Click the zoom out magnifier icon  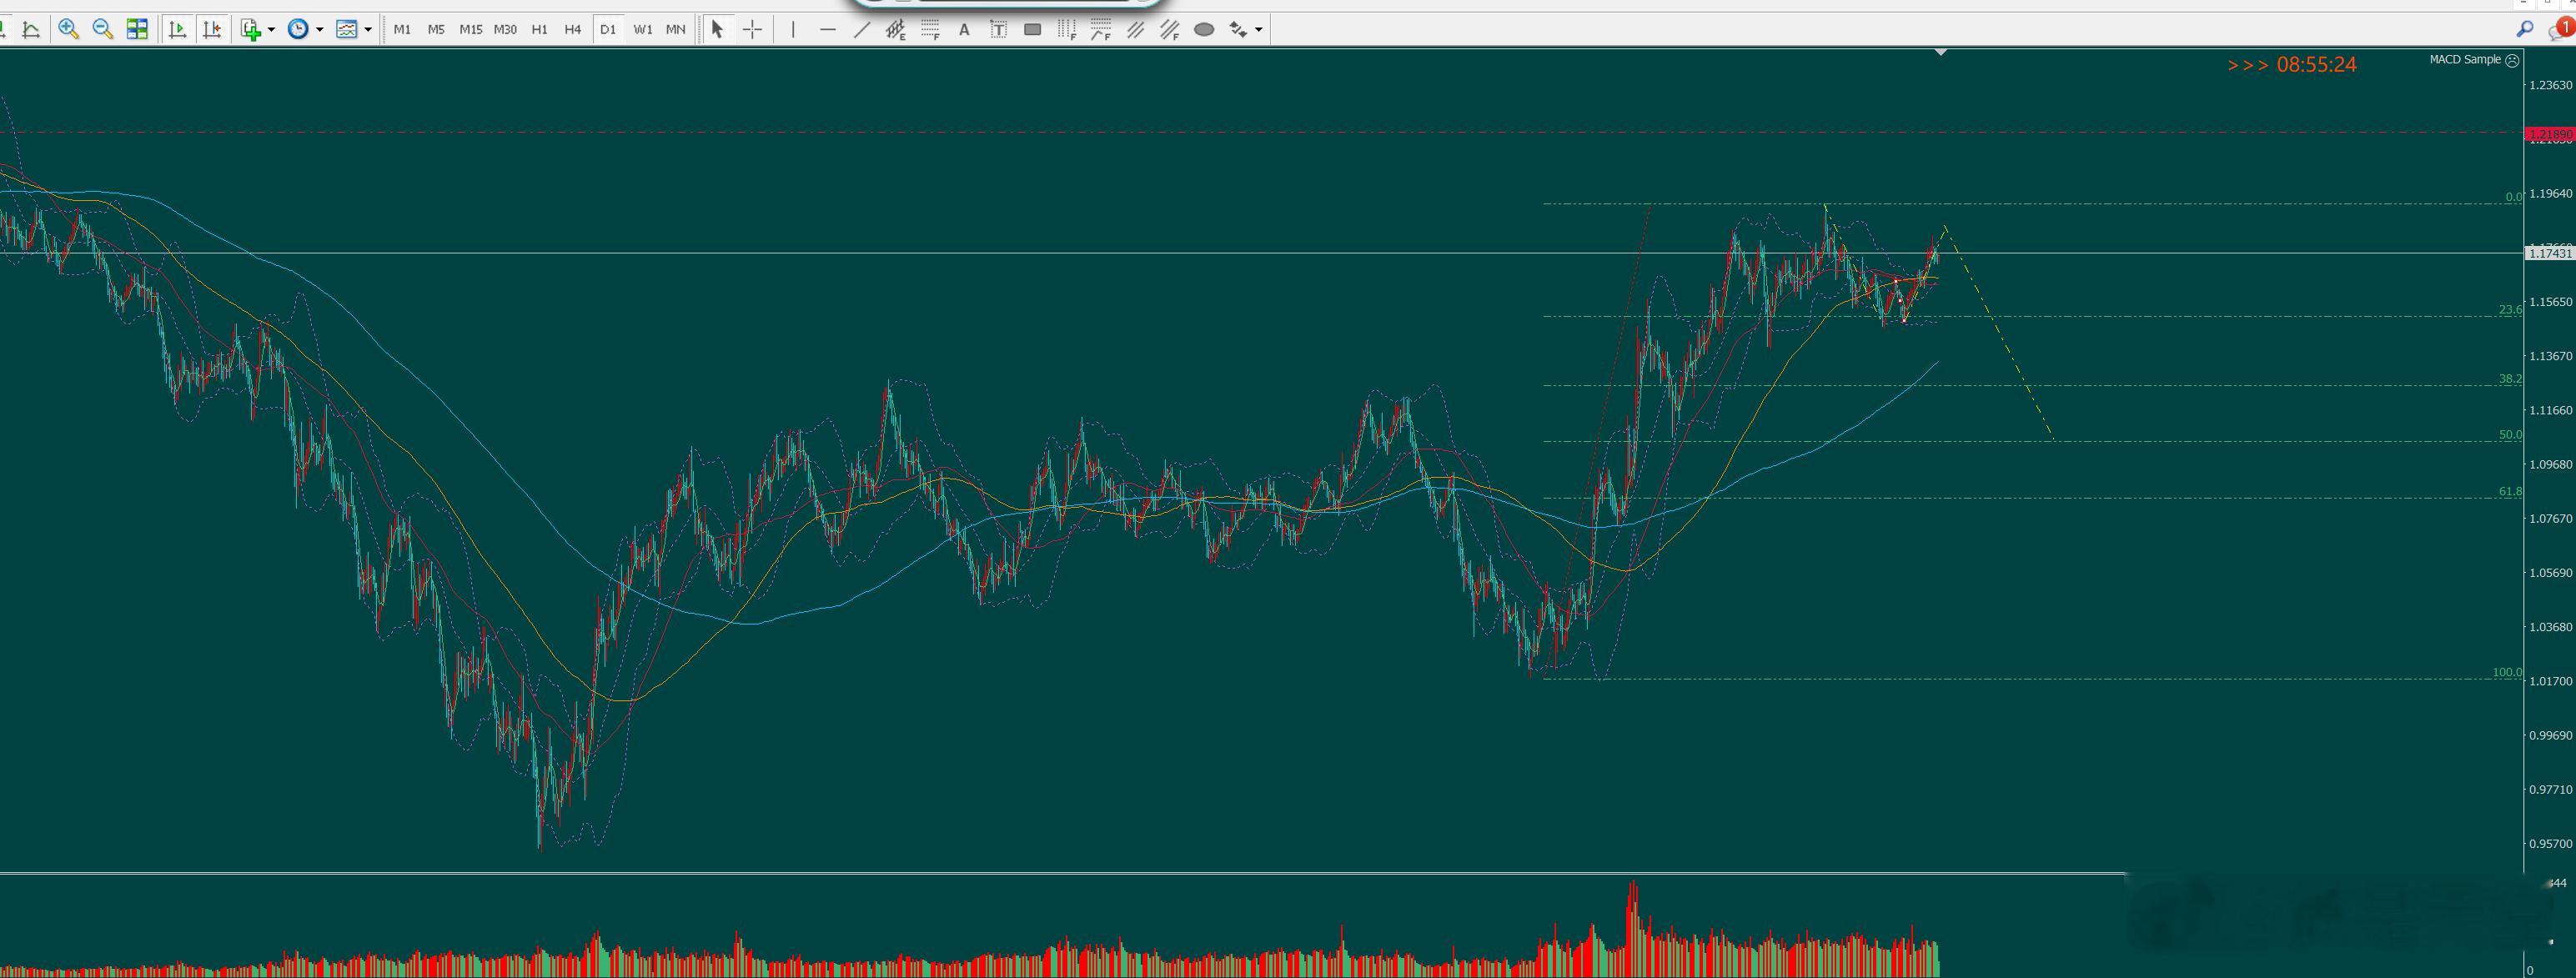click(x=102, y=29)
